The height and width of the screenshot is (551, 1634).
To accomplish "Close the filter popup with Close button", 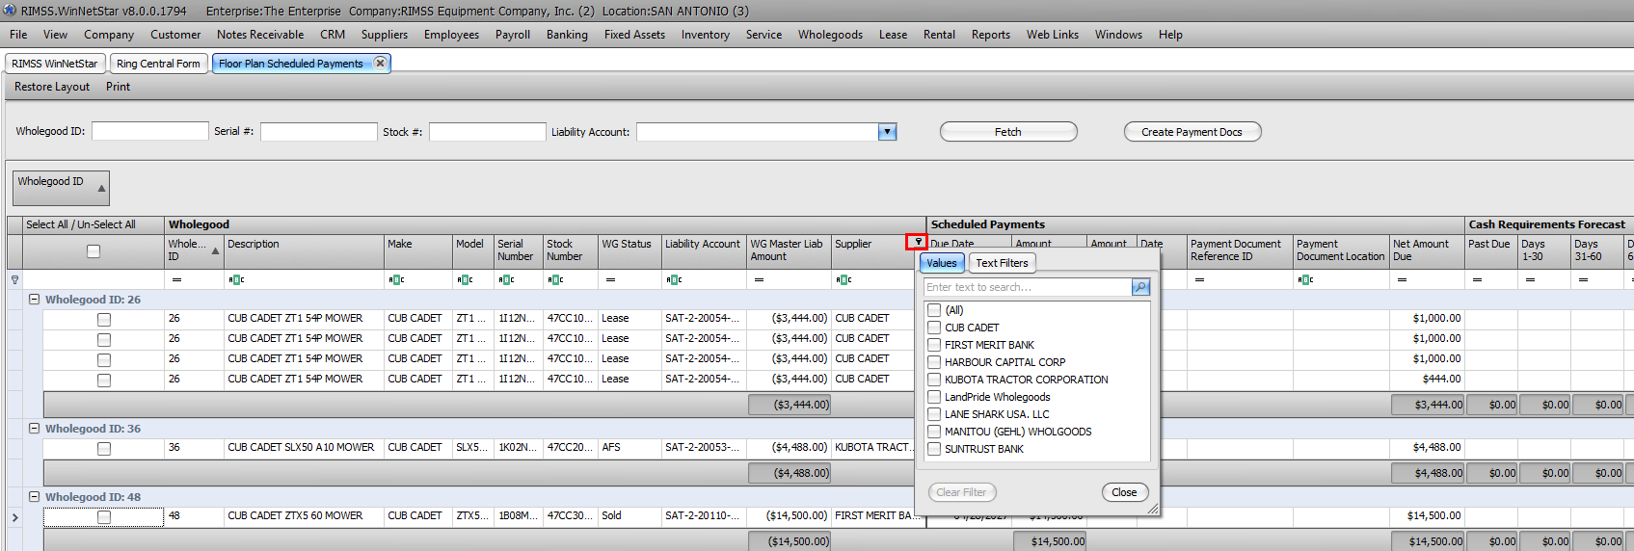I will [x=1125, y=492].
